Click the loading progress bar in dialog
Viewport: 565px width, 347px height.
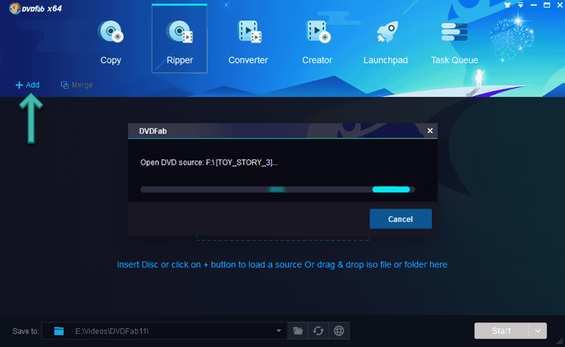point(278,189)
